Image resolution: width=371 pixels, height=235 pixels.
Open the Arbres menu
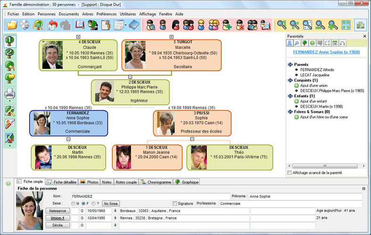[x=88, y=14]
